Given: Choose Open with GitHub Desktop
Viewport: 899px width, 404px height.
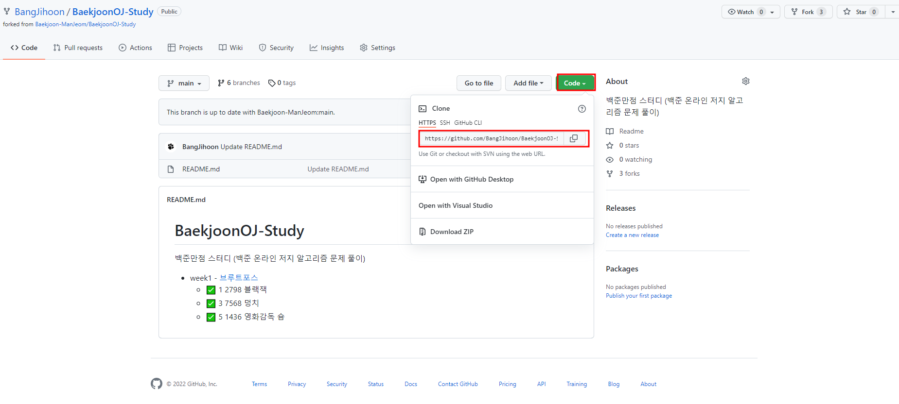Looking at the screenshot, I should point(502,179).
